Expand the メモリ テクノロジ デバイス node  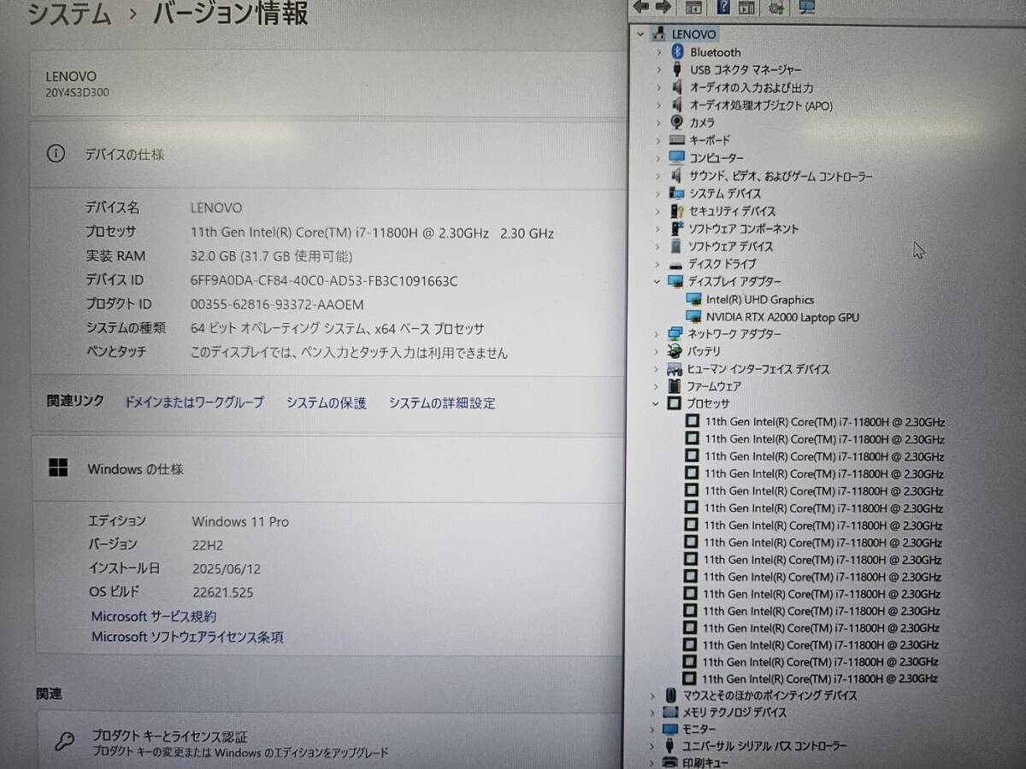[652, 712]
